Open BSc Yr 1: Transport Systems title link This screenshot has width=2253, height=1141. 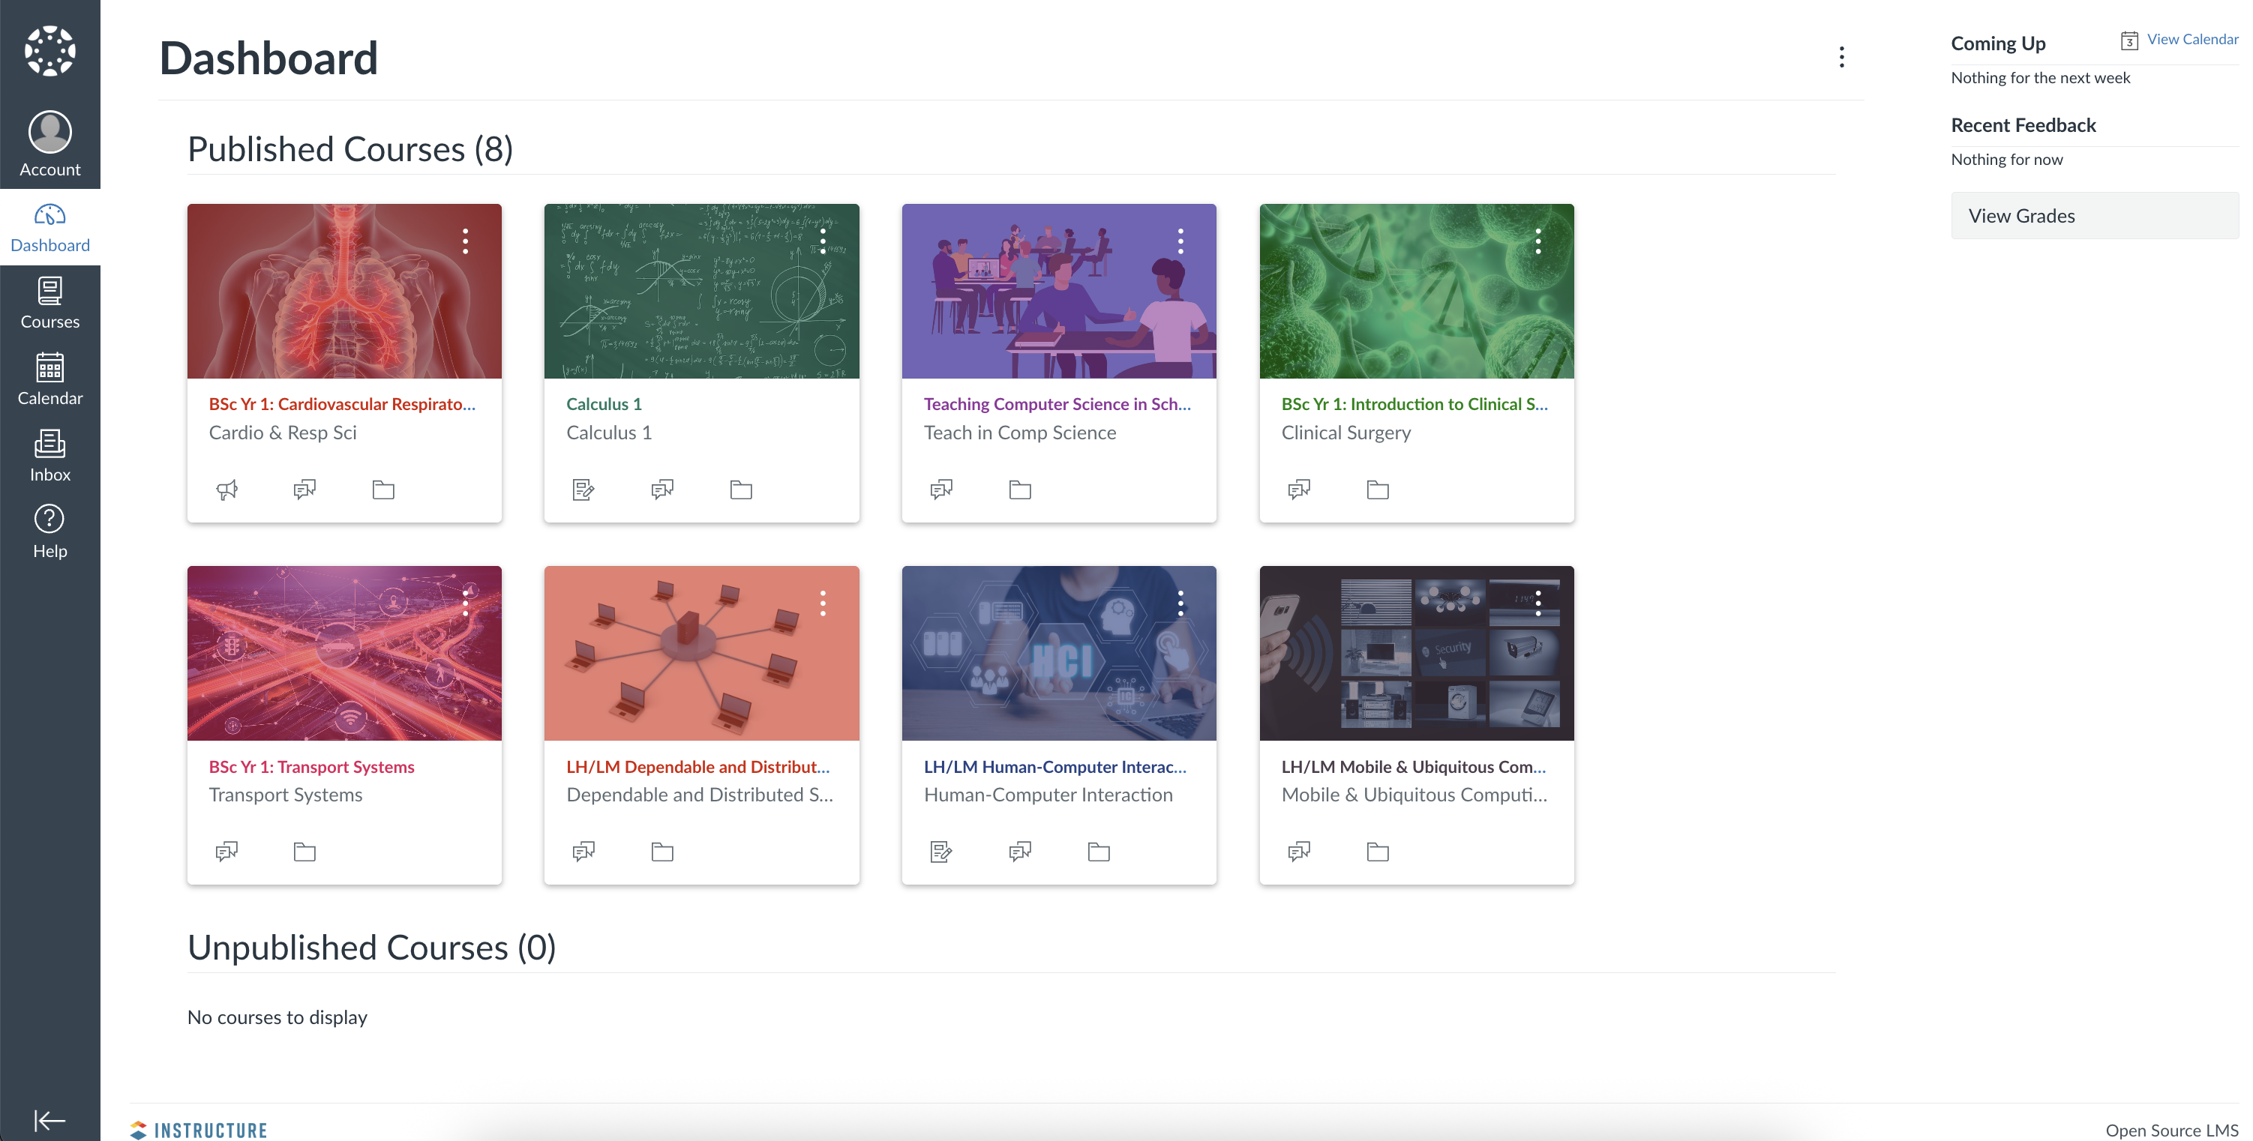(x=311, y=767)
